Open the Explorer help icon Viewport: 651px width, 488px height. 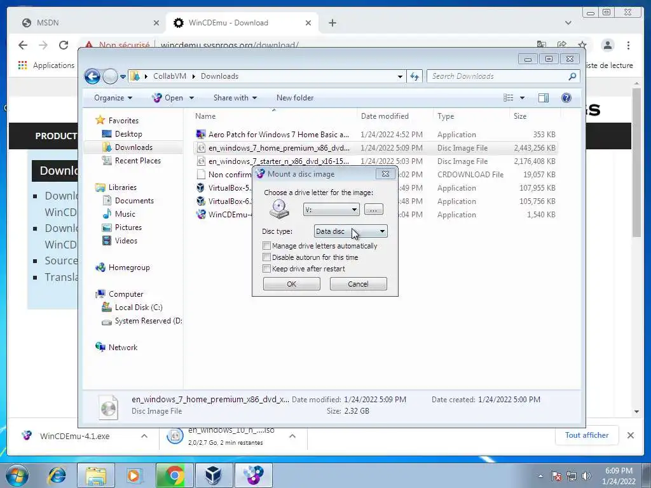[x=566, y=97]
